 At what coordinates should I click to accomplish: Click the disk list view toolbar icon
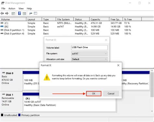click(35, 13)
